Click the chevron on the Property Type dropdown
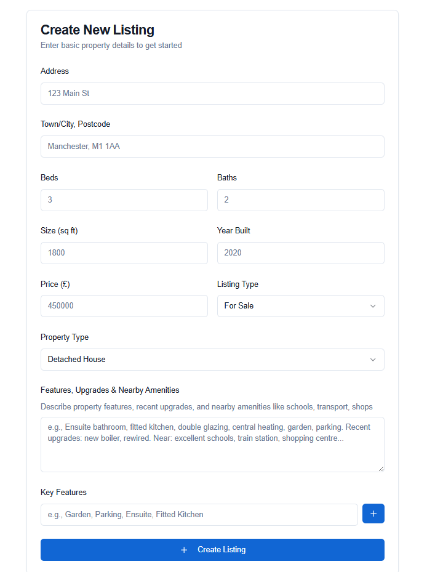Screen dimensions: 435x572 click(373, 360)
